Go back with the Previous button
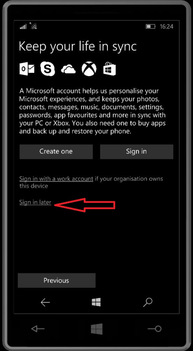This screenshot has height=351, width=193. tap(57, 281)
